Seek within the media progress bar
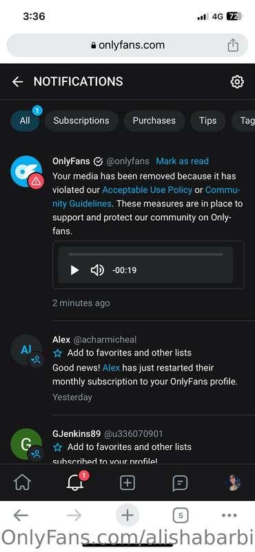Viewport: 255px width, 552px height. 145,254
